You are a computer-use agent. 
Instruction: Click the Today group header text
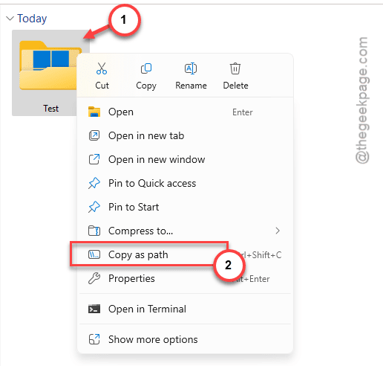(32, 19)
